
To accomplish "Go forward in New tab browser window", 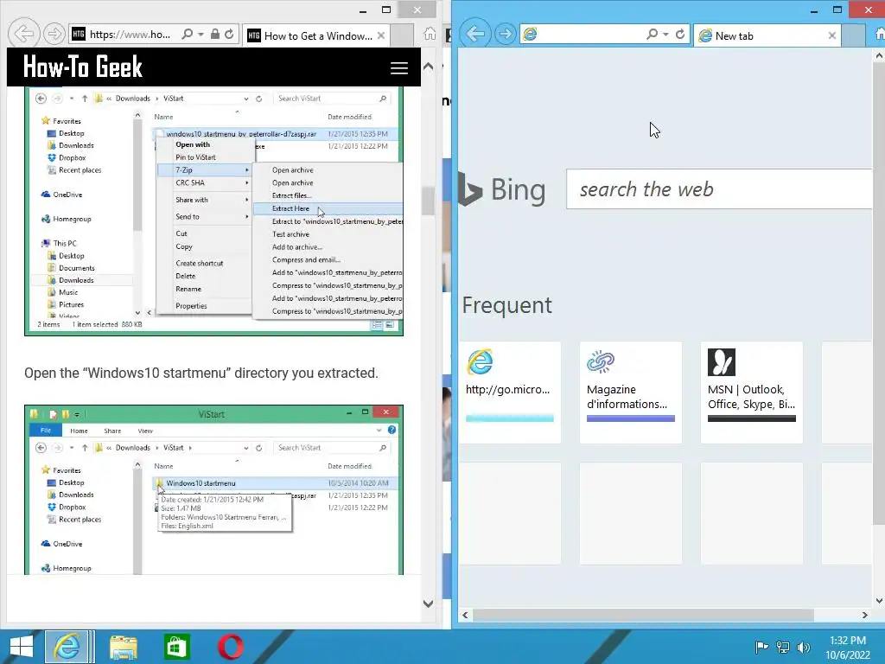I will (x=505, y=35).
